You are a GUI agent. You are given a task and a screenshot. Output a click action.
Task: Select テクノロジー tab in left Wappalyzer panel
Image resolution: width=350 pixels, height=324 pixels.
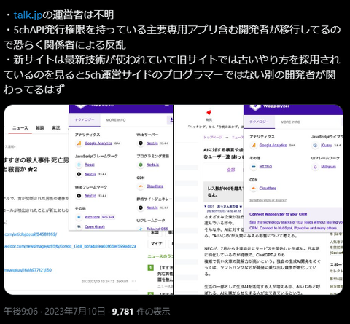(x=85, y=120)
